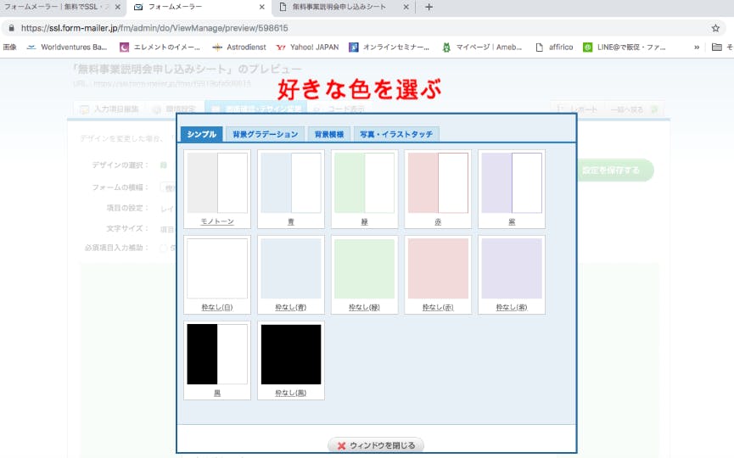
Task: Choose the 赤 design thumbnail
Action: point(438,183)
